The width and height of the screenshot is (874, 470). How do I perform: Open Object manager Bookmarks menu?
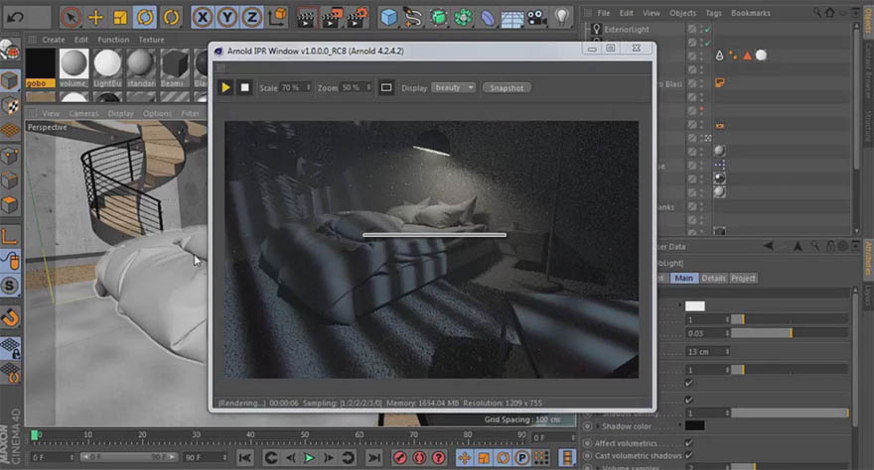[x=750, y=13]
